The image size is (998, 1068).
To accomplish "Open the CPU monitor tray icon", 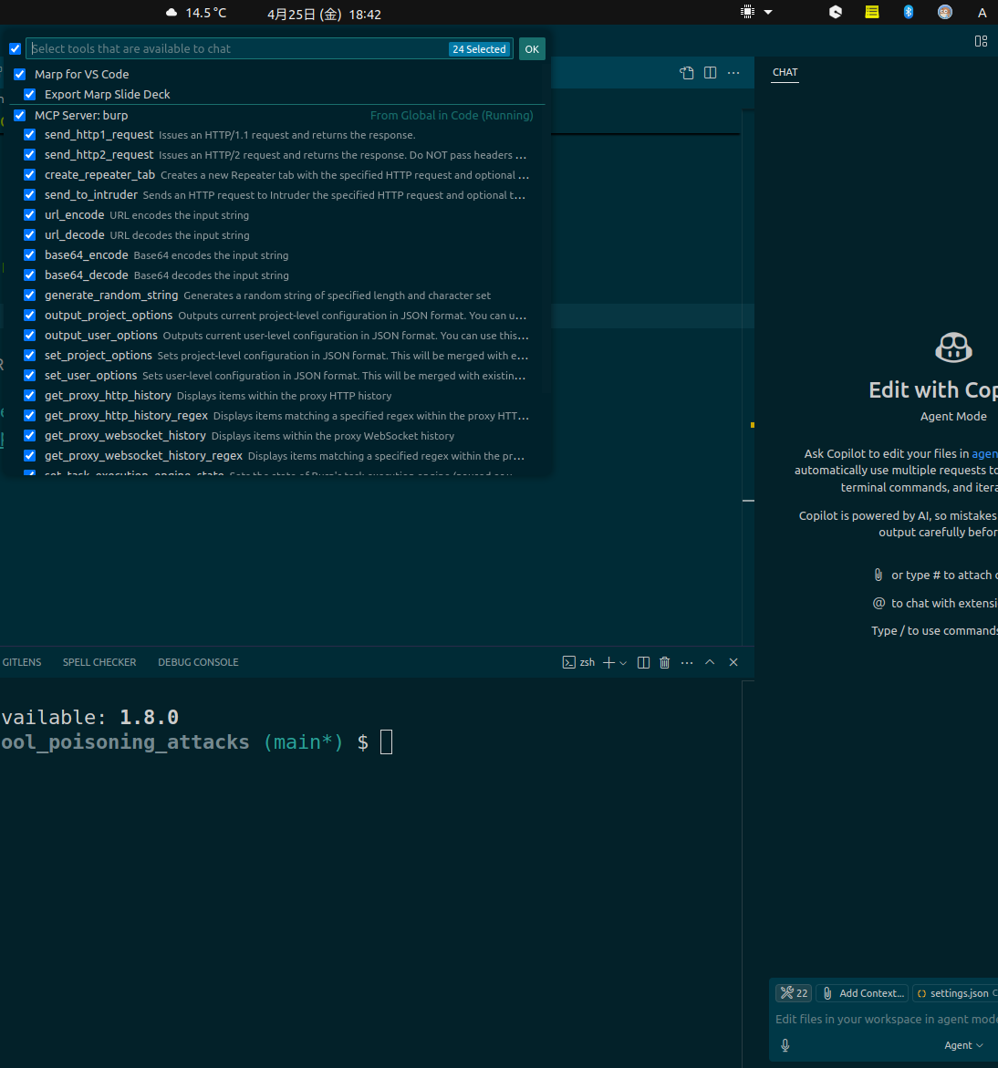I will pos(747,12).
